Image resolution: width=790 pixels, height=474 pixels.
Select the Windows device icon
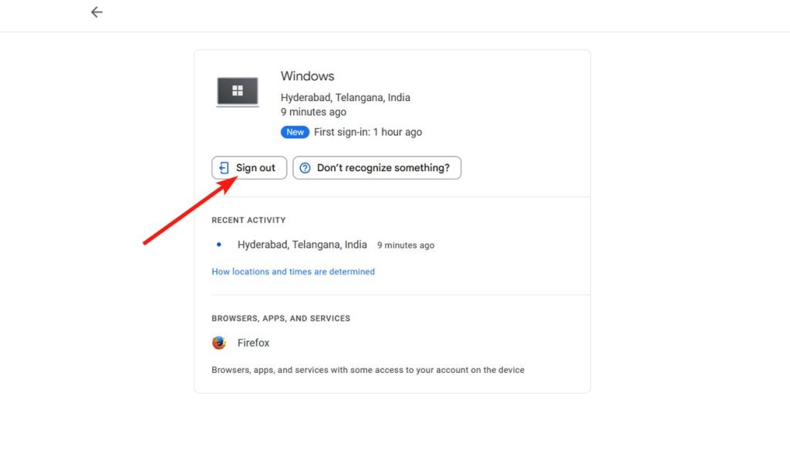pyautogui.click(x=238, y=91)
